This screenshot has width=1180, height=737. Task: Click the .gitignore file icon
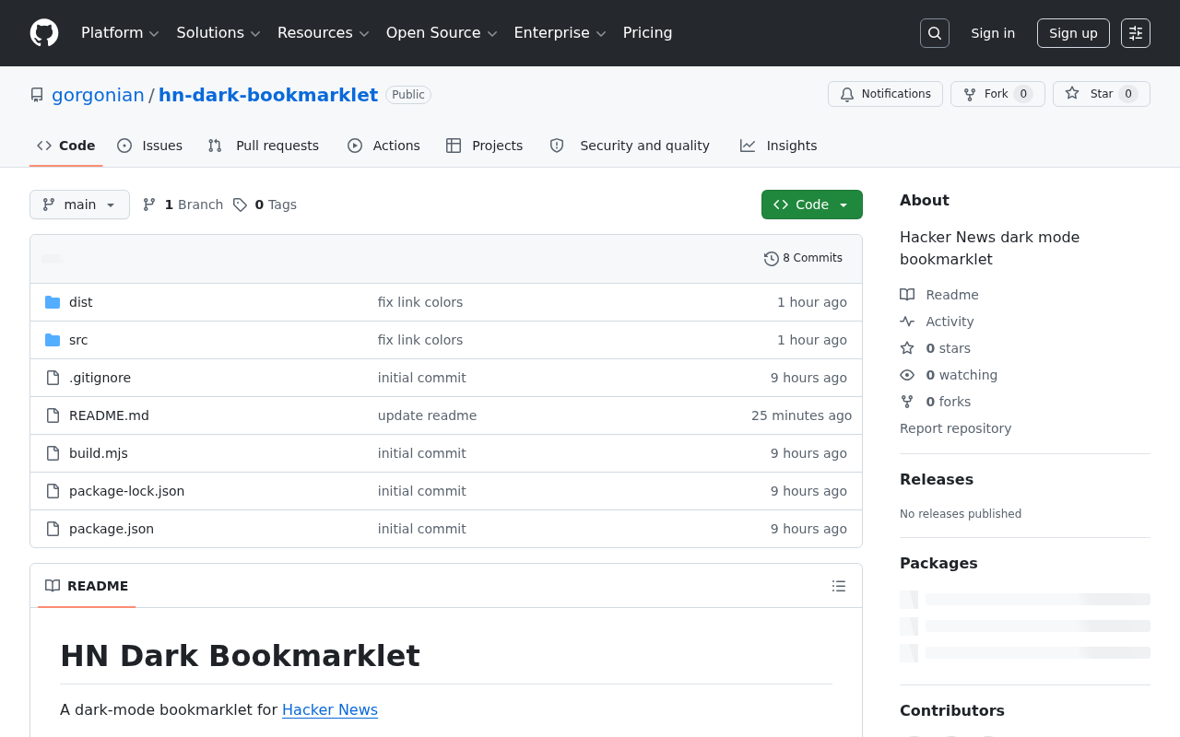pyautogui.click(x=53, y=378)
